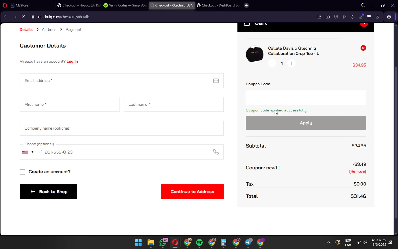Increase quantity with the plus button
Image resolution: width=398 pixels, height=249 pixels.
tap(291, 63)
